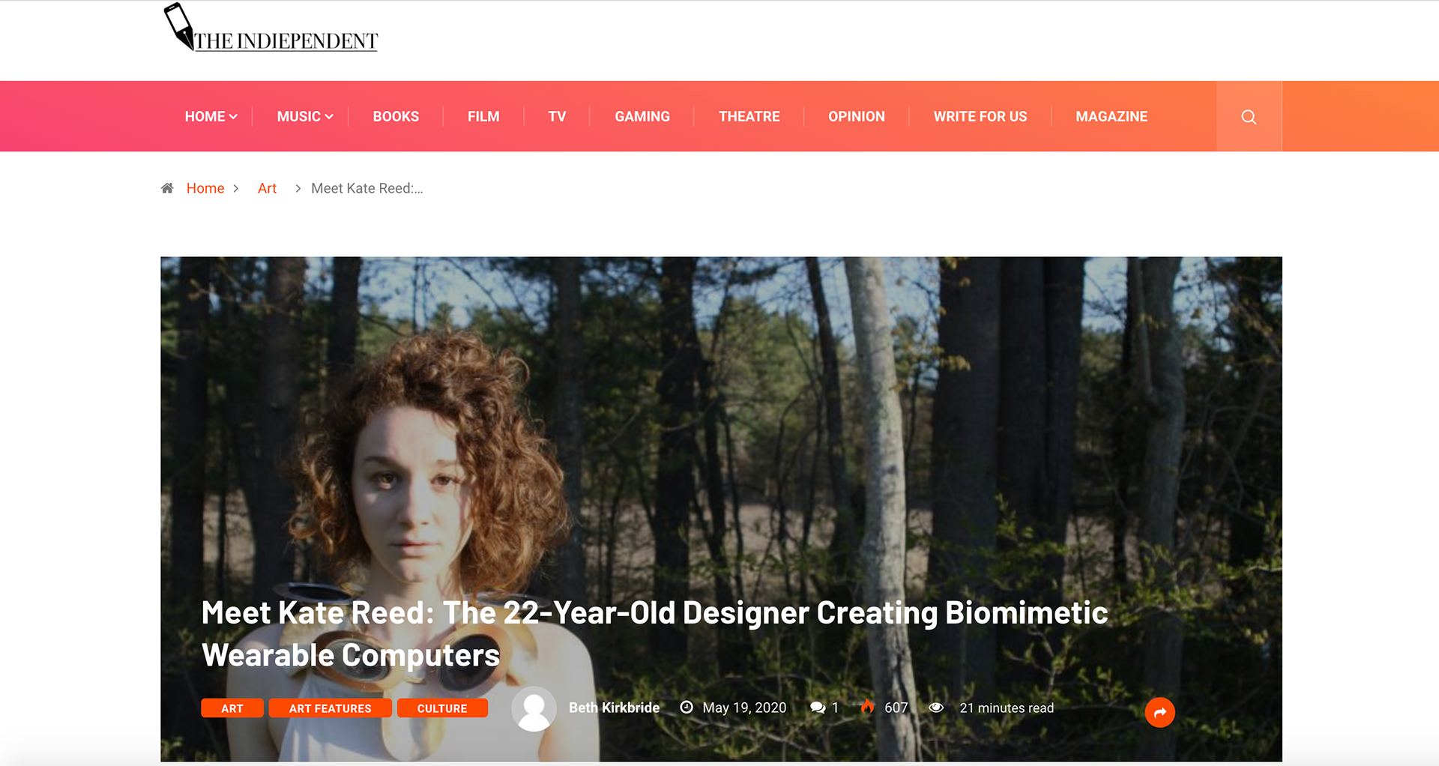
Task: Open the MAGAZINE menu item
Action: click(x=1111, y=116)
